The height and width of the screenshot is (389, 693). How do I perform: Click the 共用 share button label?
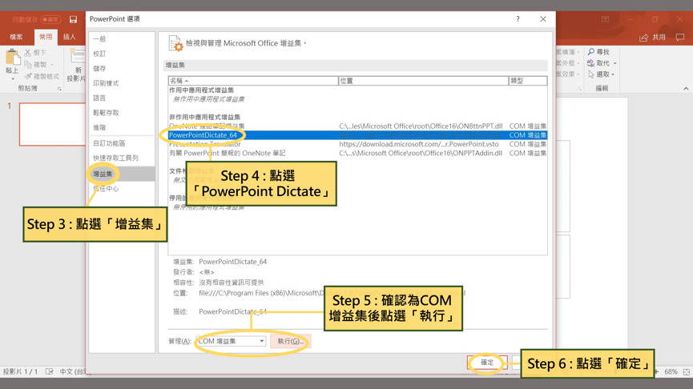659,38
